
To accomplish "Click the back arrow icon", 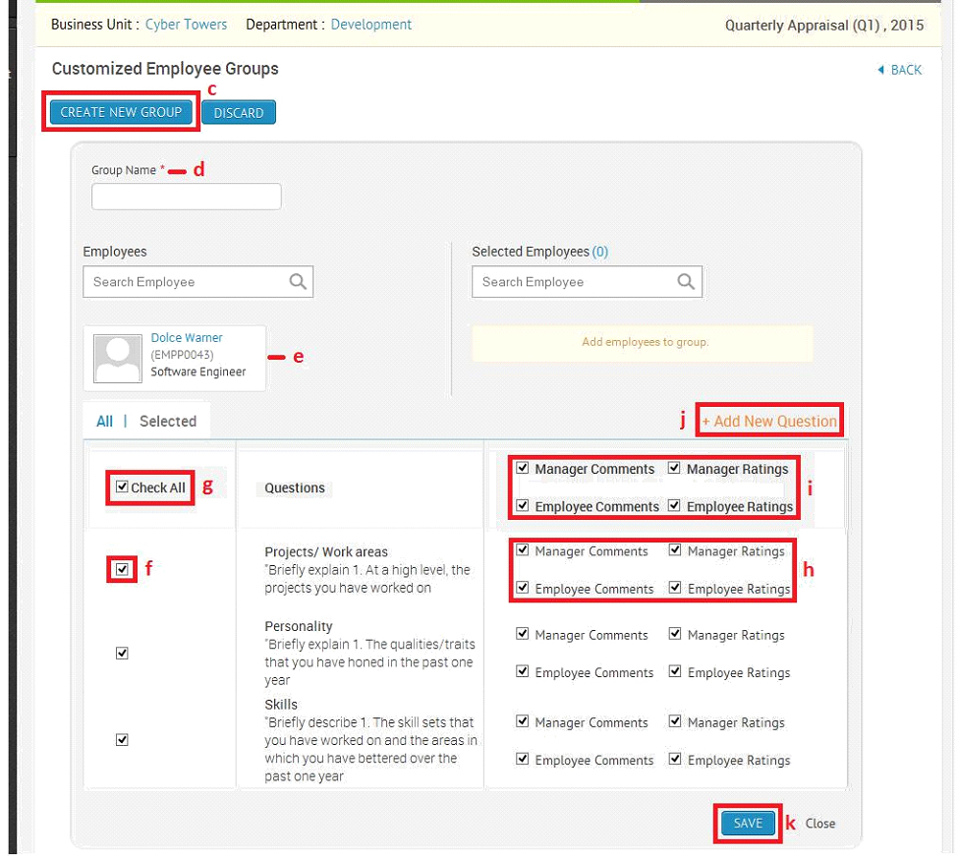I will (x=880, y=70).
